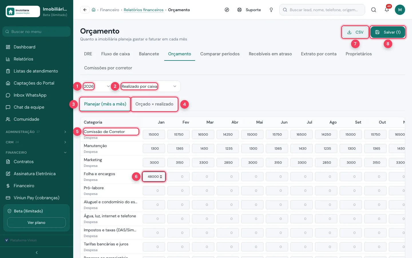The width and height of the screenshot is (412, 258).
Task: Select Planejar (mês a mês) view
Action: [105, 104]
